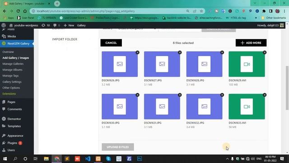Add more files with ADD MORE
The height and width of the screenshot is (163, 289).
click(251, 43)
